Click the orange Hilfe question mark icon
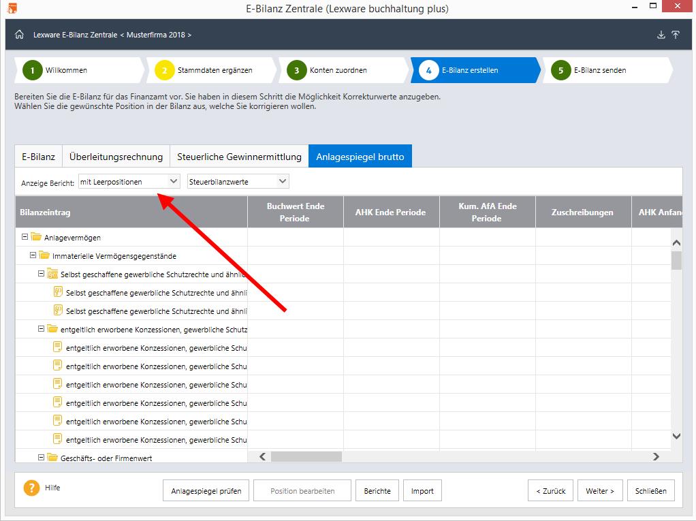The height and width of the screenshot is (521, 696). [x=31, y=488]
